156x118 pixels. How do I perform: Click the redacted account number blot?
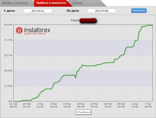(88, 20)
